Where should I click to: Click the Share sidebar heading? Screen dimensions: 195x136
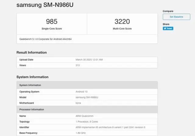click(x=166, y=24)
